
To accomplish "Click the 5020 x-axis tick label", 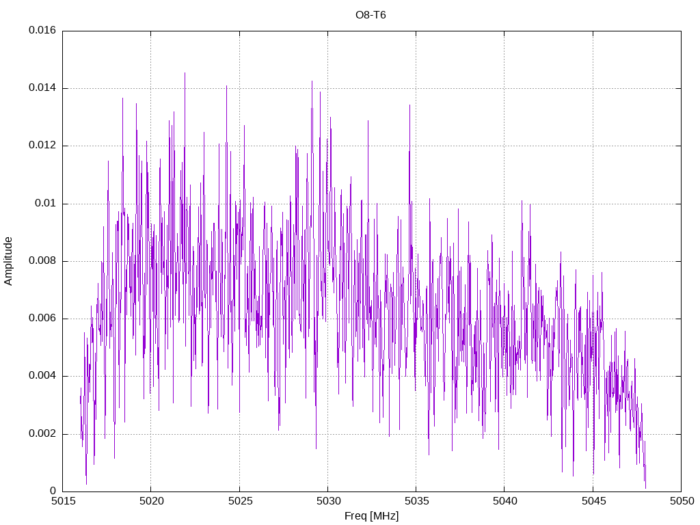I will pyautogui.click(x=152, y=501).
